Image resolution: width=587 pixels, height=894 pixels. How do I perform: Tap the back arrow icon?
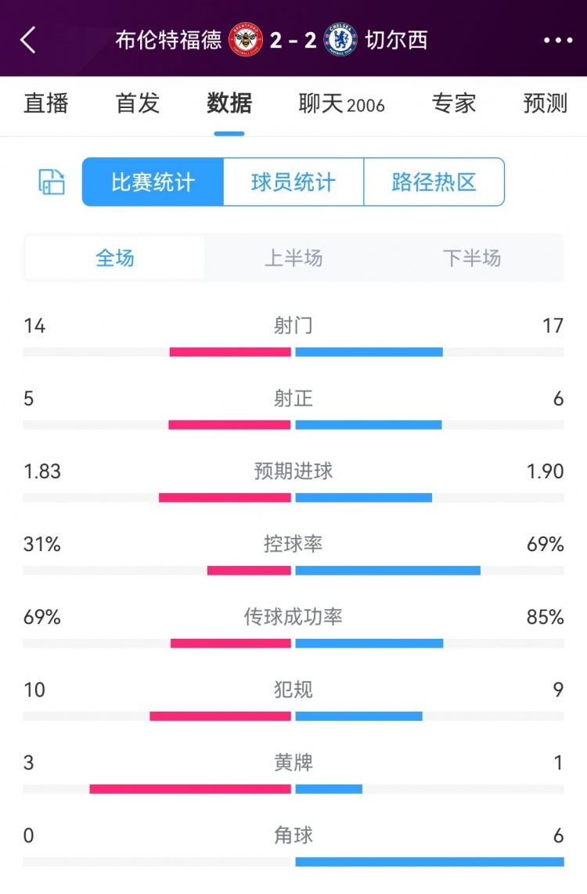(28, 40)
